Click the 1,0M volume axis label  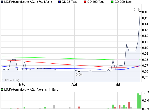click(146, 92)
